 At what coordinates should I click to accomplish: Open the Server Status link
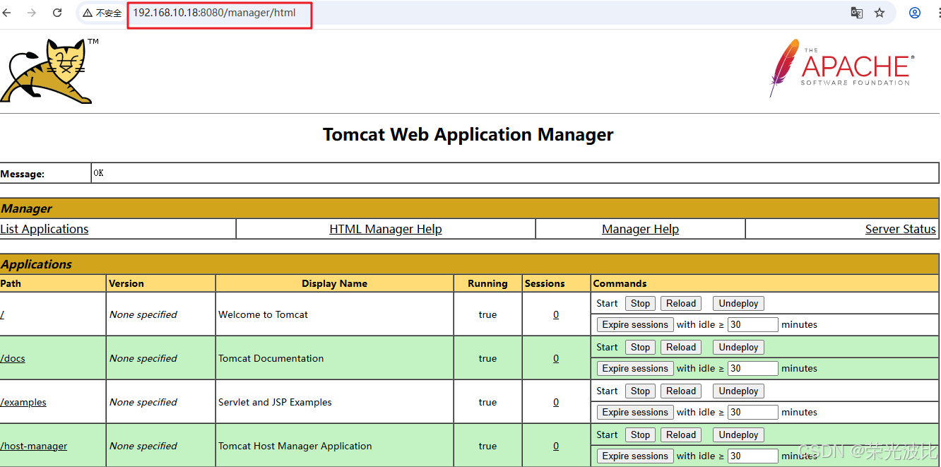pos(901,229)
